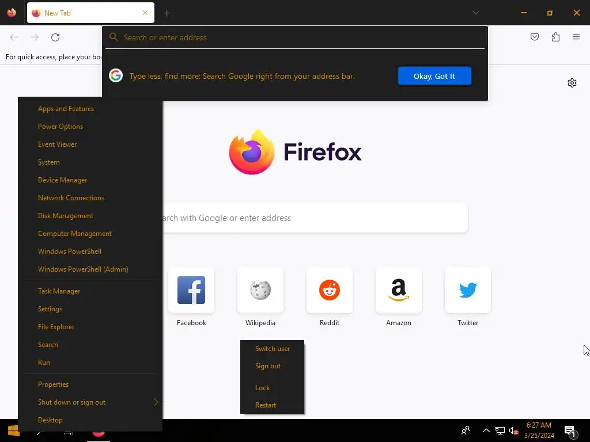Viewport: 590px width, 442px height.
Task: Click the Search with Google page field
Action: (x=315, y=218)
